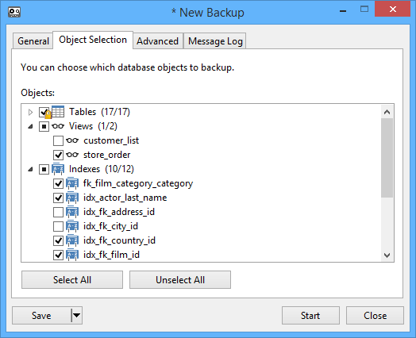Enable the idx_fk_address_id checkbox
The height and width of the screenshot is (338, 416).
(x=58, y=212)
